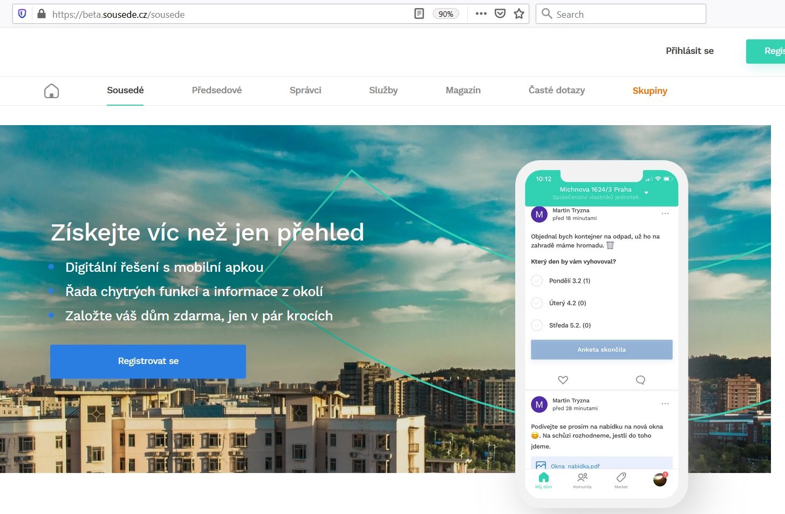Viewport: 785px width, 514px height.
Task: Go to home via house icon
Action: pyautogui.click(x=51, y=91)
